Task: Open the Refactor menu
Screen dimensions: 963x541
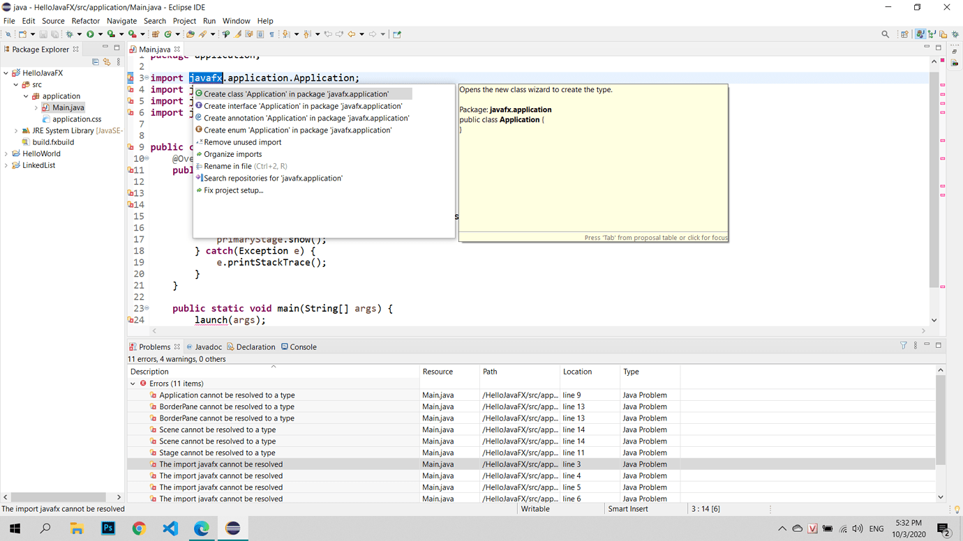Action: pos(86,21)
